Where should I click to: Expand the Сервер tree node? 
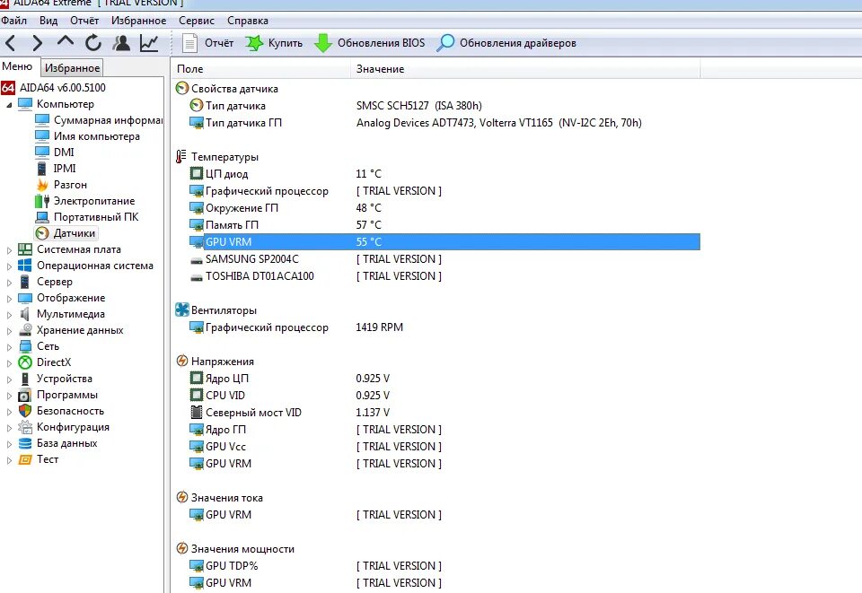[9, 283]
